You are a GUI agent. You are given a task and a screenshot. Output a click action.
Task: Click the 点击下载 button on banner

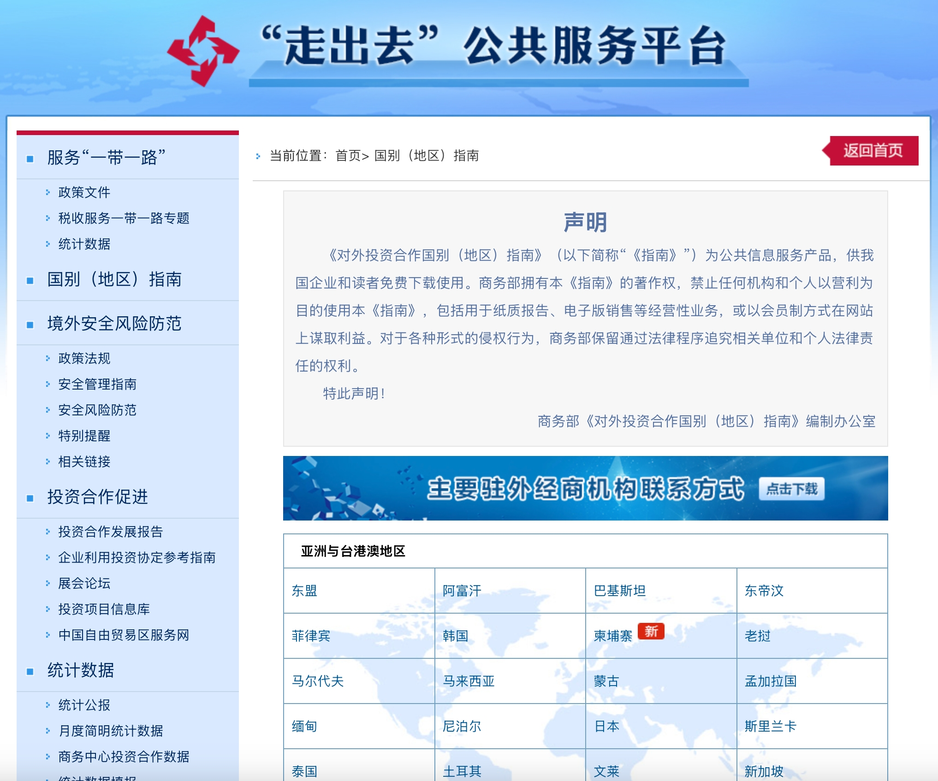click(791, 489)
